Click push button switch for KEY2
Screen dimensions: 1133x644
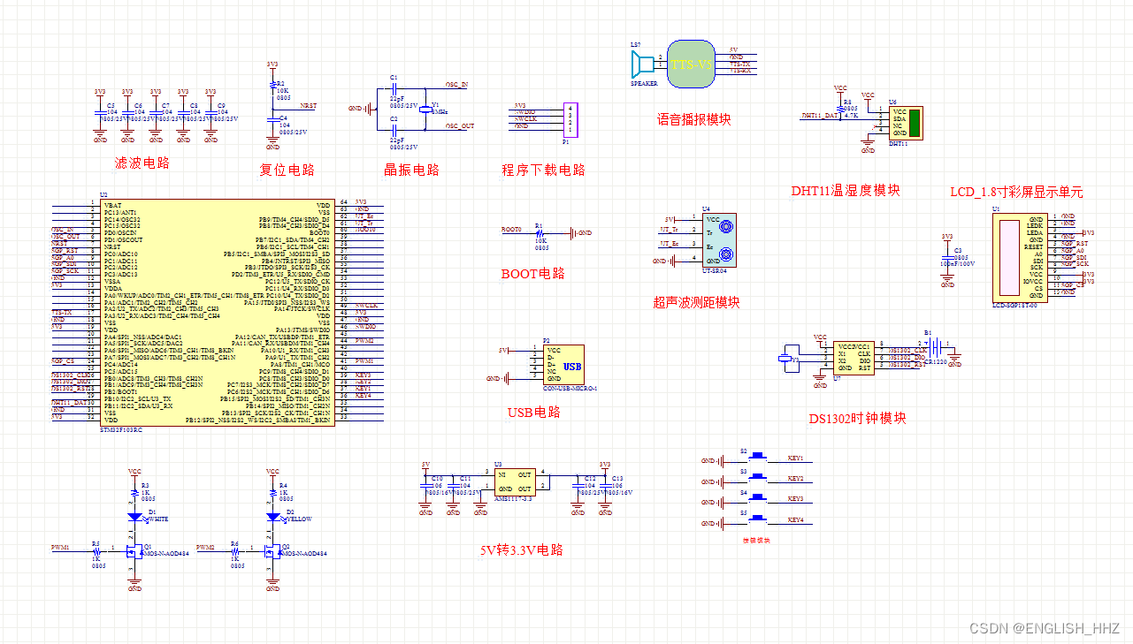coord(758,478)
